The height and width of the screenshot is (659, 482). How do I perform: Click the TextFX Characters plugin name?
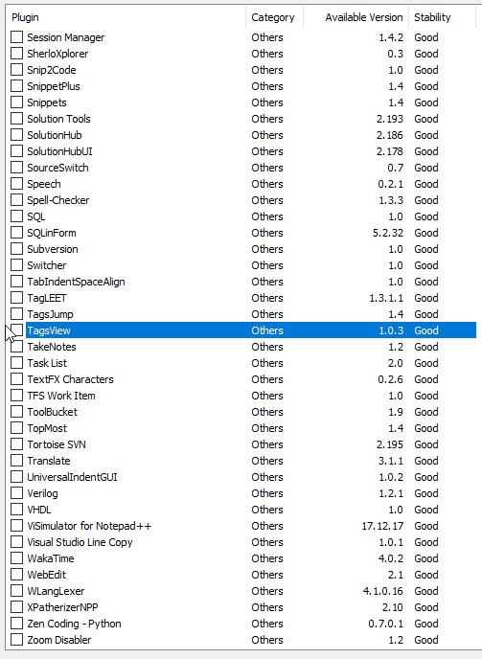(70, 379)
